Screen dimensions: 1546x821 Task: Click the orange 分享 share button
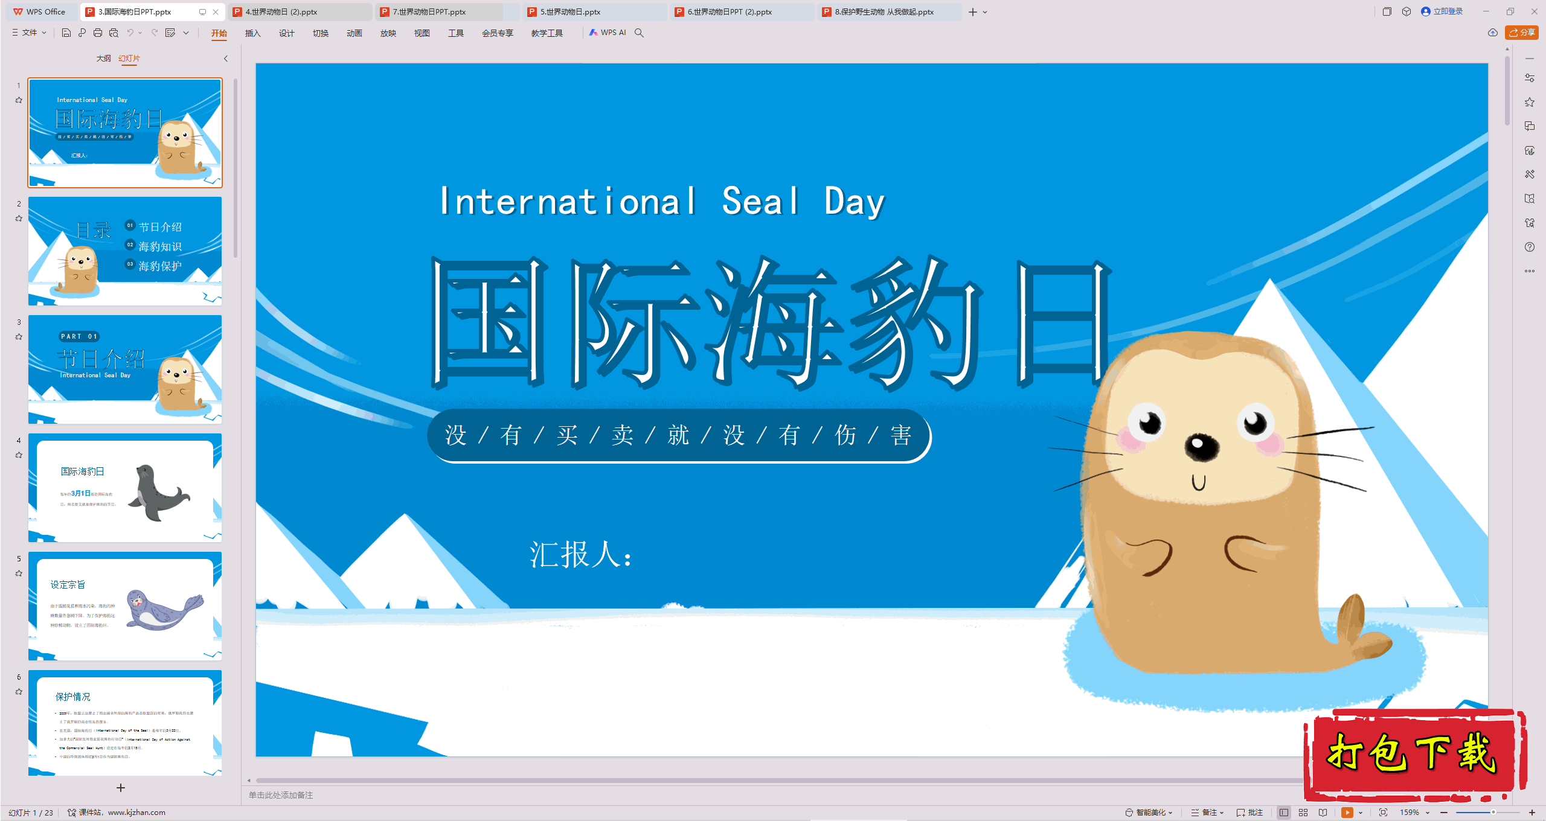(x=1522, y=33)
